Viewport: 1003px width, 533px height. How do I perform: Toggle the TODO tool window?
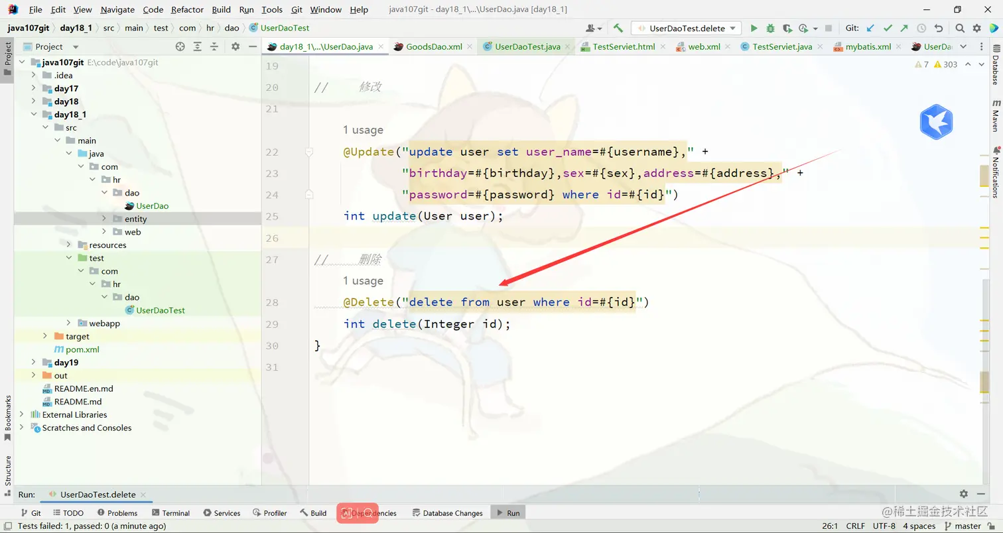[68, 513]
